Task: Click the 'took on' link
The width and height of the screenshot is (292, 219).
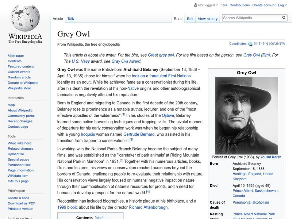Action: pos(138,76)
